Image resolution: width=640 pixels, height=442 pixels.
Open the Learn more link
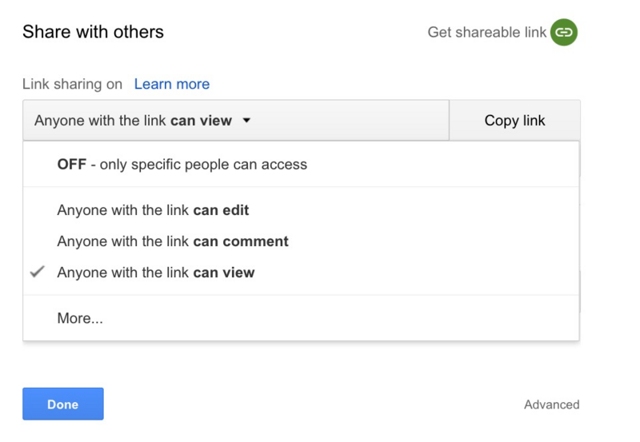pyautogui.click(x=172, y=84)
